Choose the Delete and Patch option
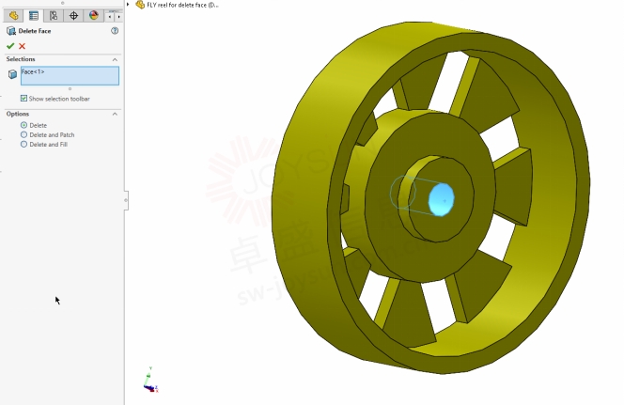Image resolution: width=624 pixels, height=405 pixels. tap(24, 135)
